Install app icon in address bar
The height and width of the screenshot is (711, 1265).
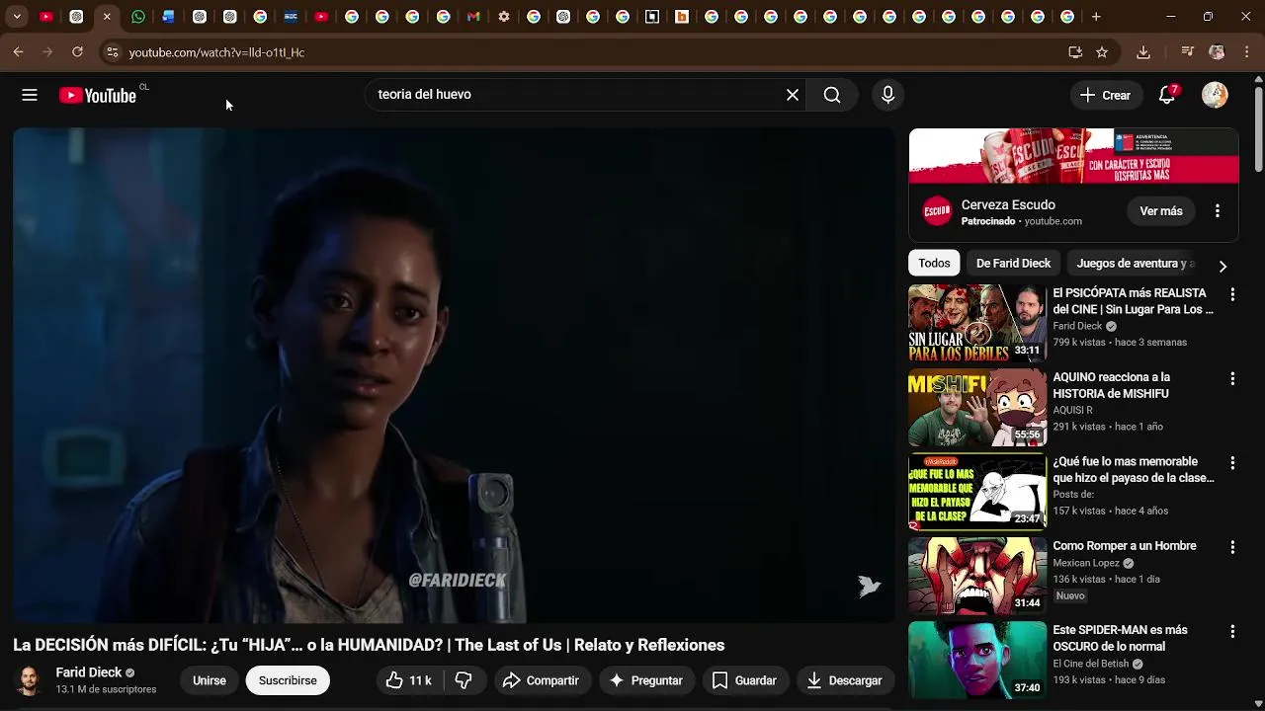click(1075, 52)
